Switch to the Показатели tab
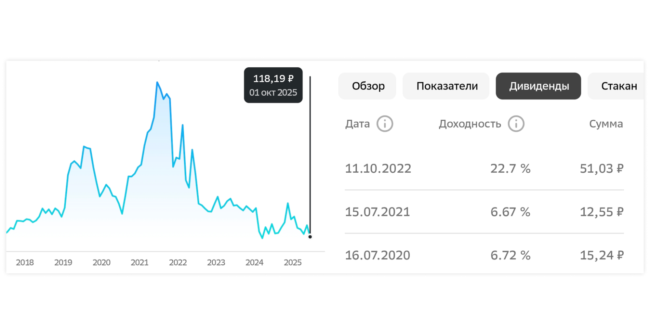The width and height of the screenshot is (650, 334). coord(447,86)
